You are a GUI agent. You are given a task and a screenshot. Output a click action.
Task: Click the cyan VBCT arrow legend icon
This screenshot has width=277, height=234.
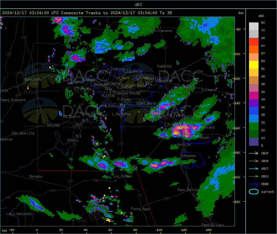[254, 169]
